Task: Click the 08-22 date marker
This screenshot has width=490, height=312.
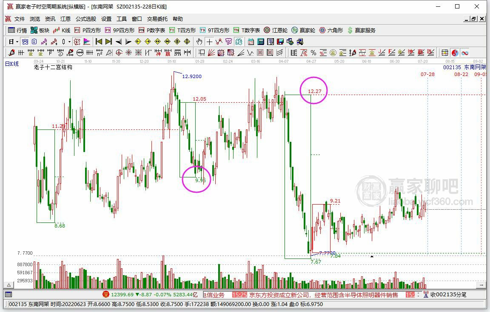Action: [x=461, y=74]
